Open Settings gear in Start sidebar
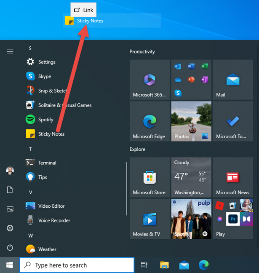The width and height of the screenshot is (259, 273). (x=10, y=228)
